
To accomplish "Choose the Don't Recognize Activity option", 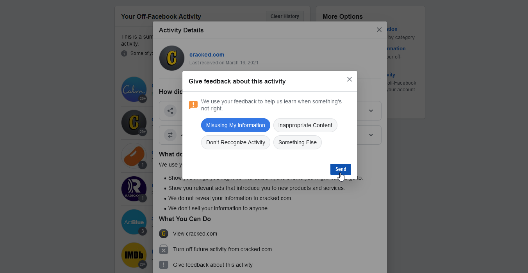I will (x=235, y=142).
